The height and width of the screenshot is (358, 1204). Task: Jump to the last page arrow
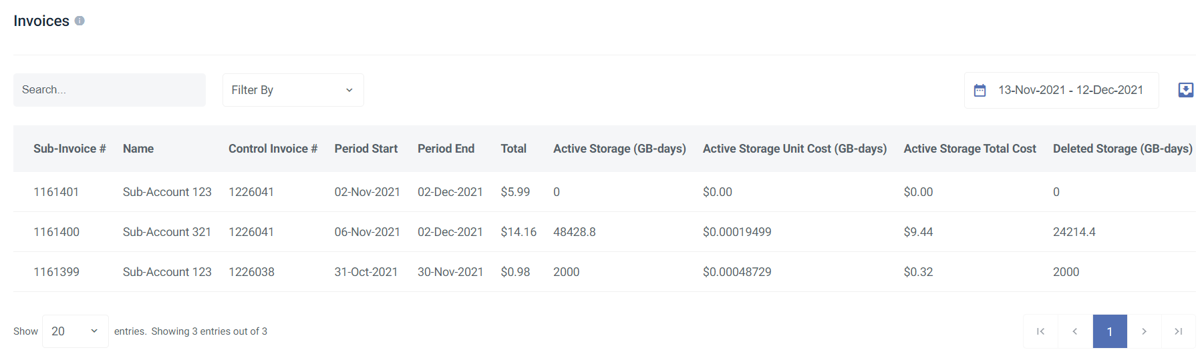(x=1179, y=331)
